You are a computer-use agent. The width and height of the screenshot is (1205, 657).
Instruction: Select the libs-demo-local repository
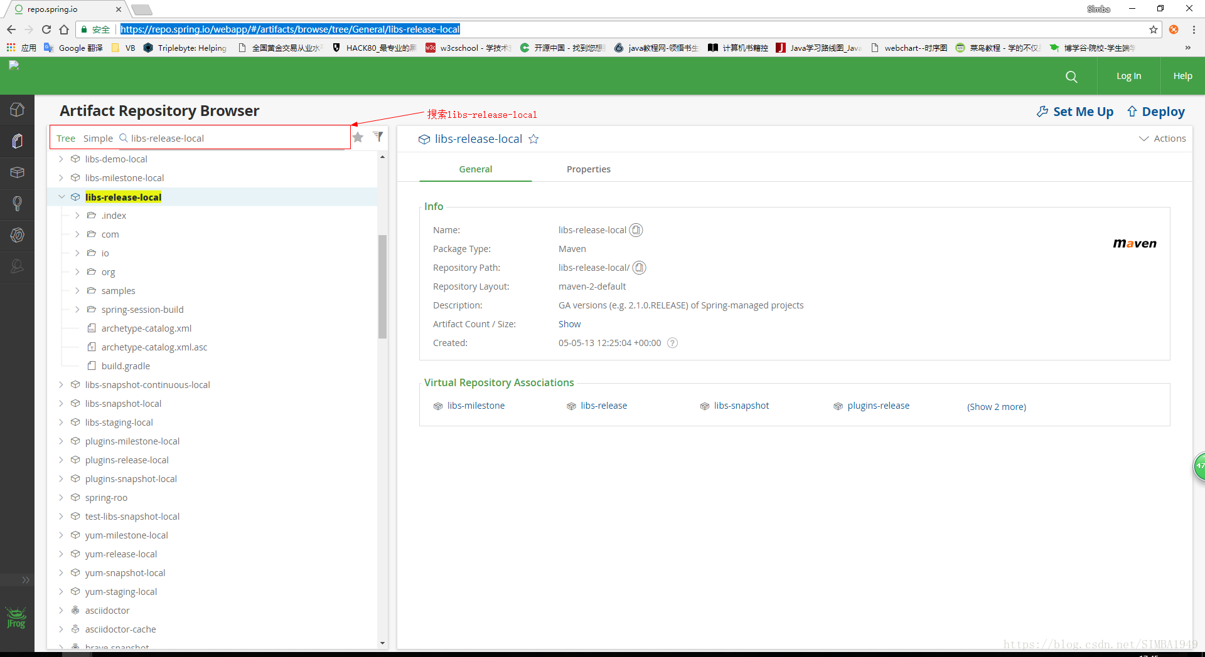[116, 159]
